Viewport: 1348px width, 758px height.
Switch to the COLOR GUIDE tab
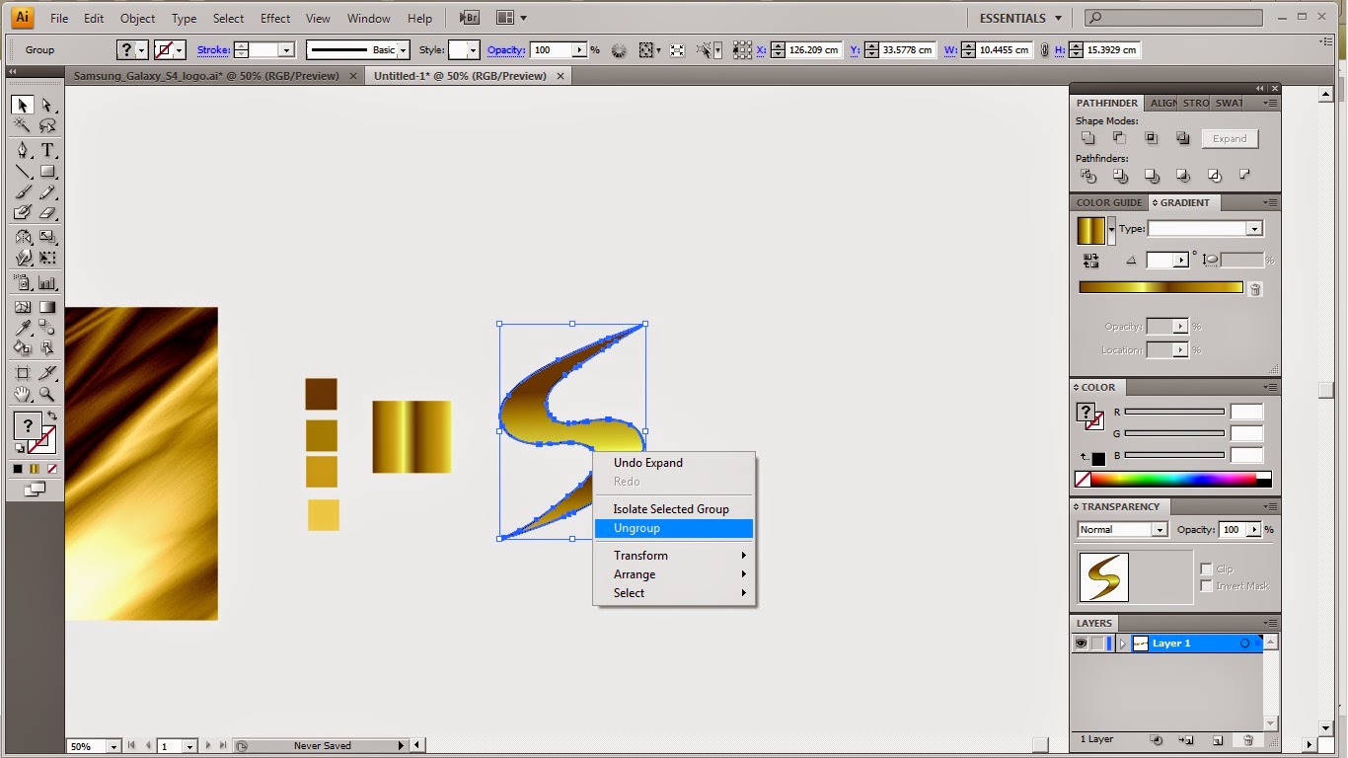coord(1108,202)
